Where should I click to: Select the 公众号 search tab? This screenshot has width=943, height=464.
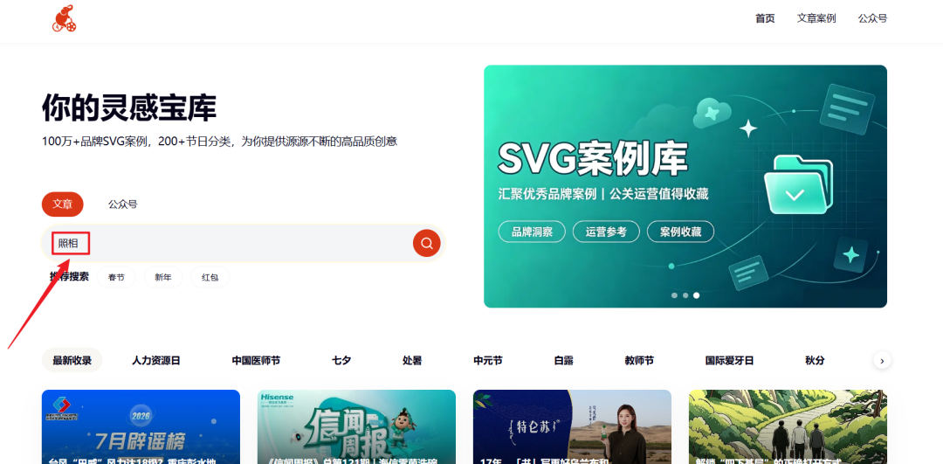click(123, 204)
